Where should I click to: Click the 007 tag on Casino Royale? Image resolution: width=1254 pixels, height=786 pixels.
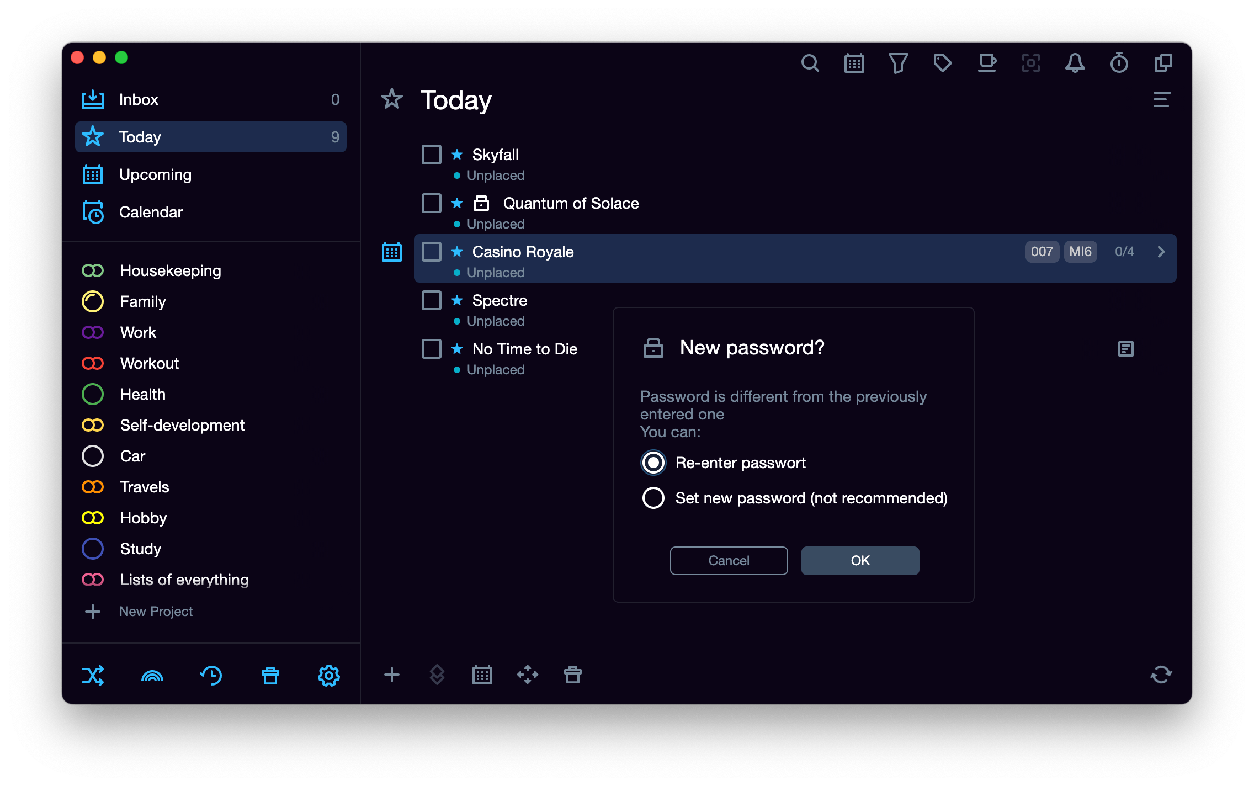pyautogui.click(x=1042, y=252)
